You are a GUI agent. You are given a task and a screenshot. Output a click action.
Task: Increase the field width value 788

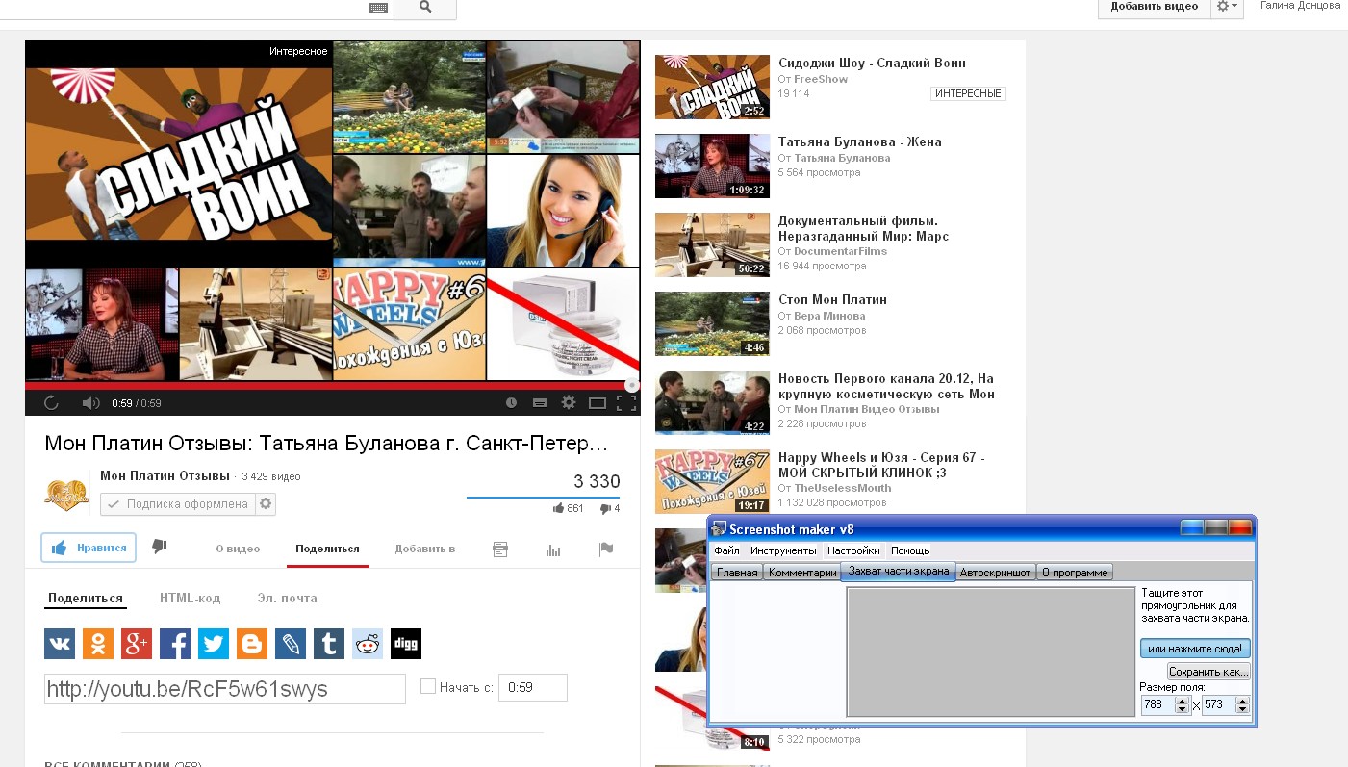[1183, 701]
